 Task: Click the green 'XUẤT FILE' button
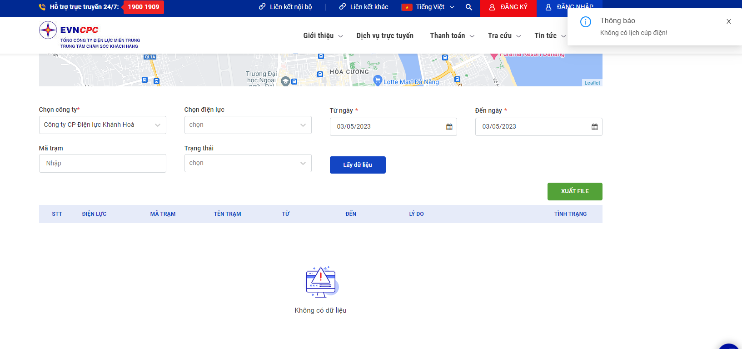(x=574, y=191)
